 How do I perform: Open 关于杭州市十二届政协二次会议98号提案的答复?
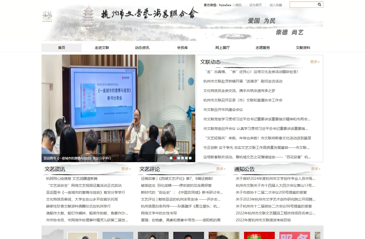click(x=274, y=206)
